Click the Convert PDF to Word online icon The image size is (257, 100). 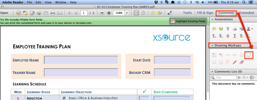18,13
